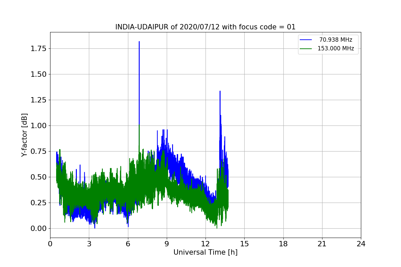Click the 9 x-axis tick label
Screen dimensions: 401x267
pos(167,244)
